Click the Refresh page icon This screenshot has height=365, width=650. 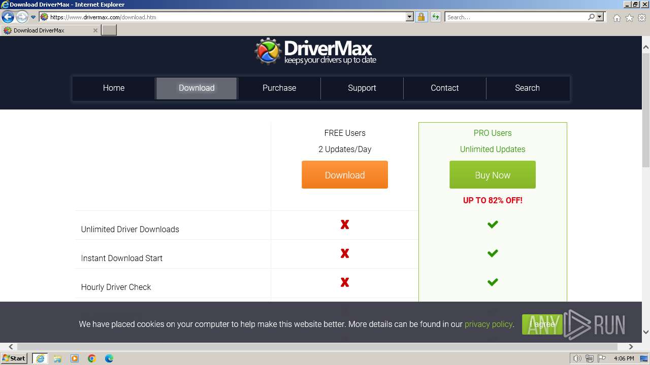pyautogui.click(x=435, y=17)
